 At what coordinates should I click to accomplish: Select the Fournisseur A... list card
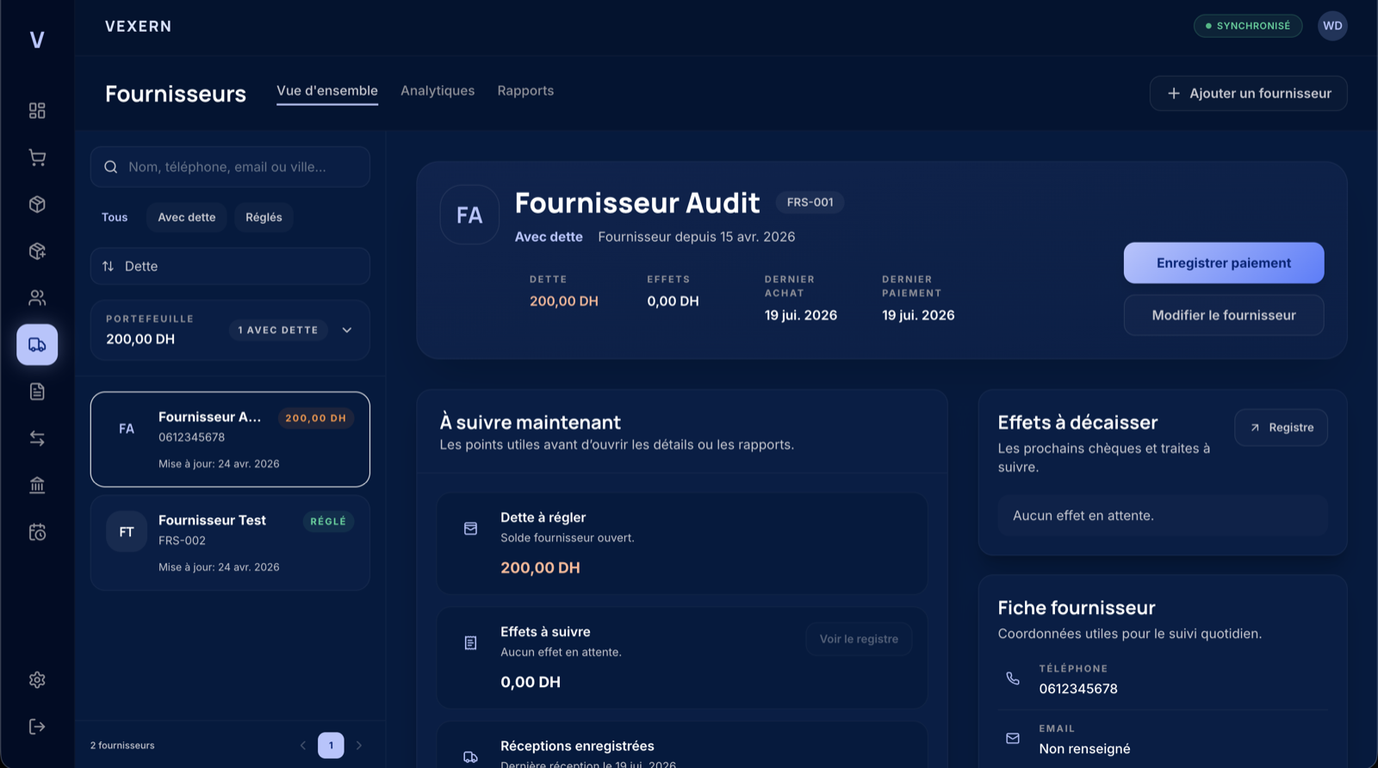[230, 439]
